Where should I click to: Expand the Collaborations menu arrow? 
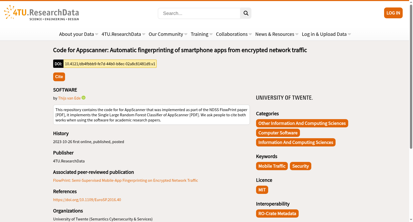(x=250, y=34)
